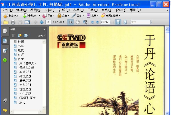This screenshot has height=115, width=171.
Task: Click the Save floppy disk icon
Action: (x=20, y=22)
